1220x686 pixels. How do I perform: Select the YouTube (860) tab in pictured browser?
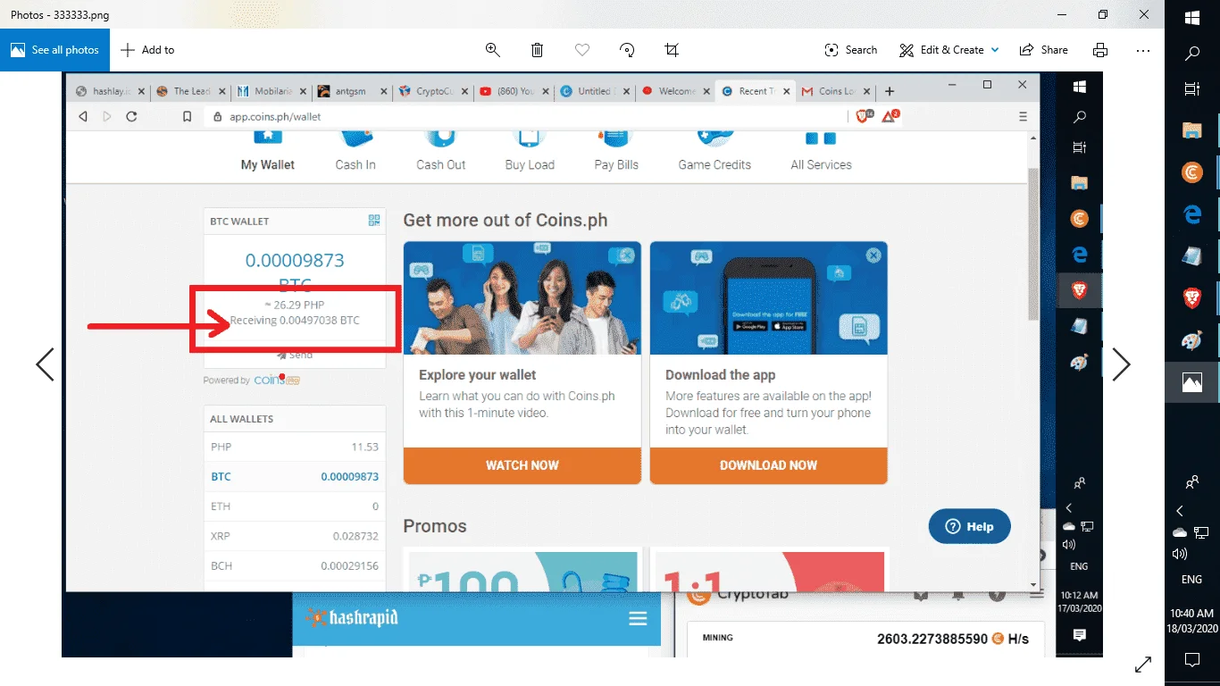coord(514,91)
